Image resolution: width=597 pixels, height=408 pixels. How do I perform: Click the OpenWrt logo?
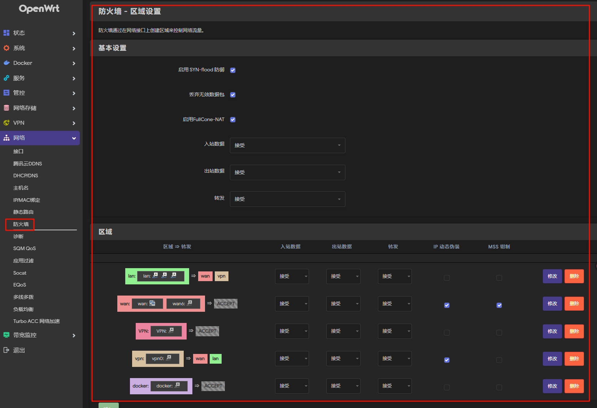[x=39, y=9]
